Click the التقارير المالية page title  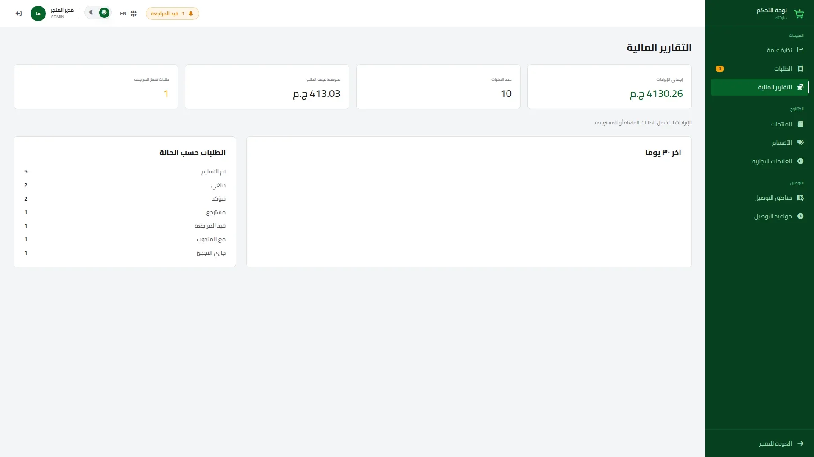point(659,47)
